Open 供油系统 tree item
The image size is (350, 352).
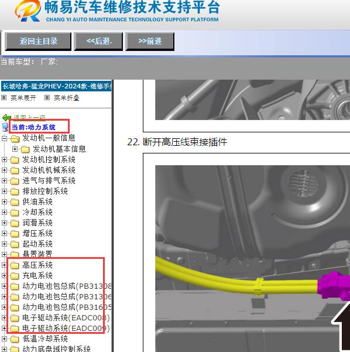[x=37, y=202]
